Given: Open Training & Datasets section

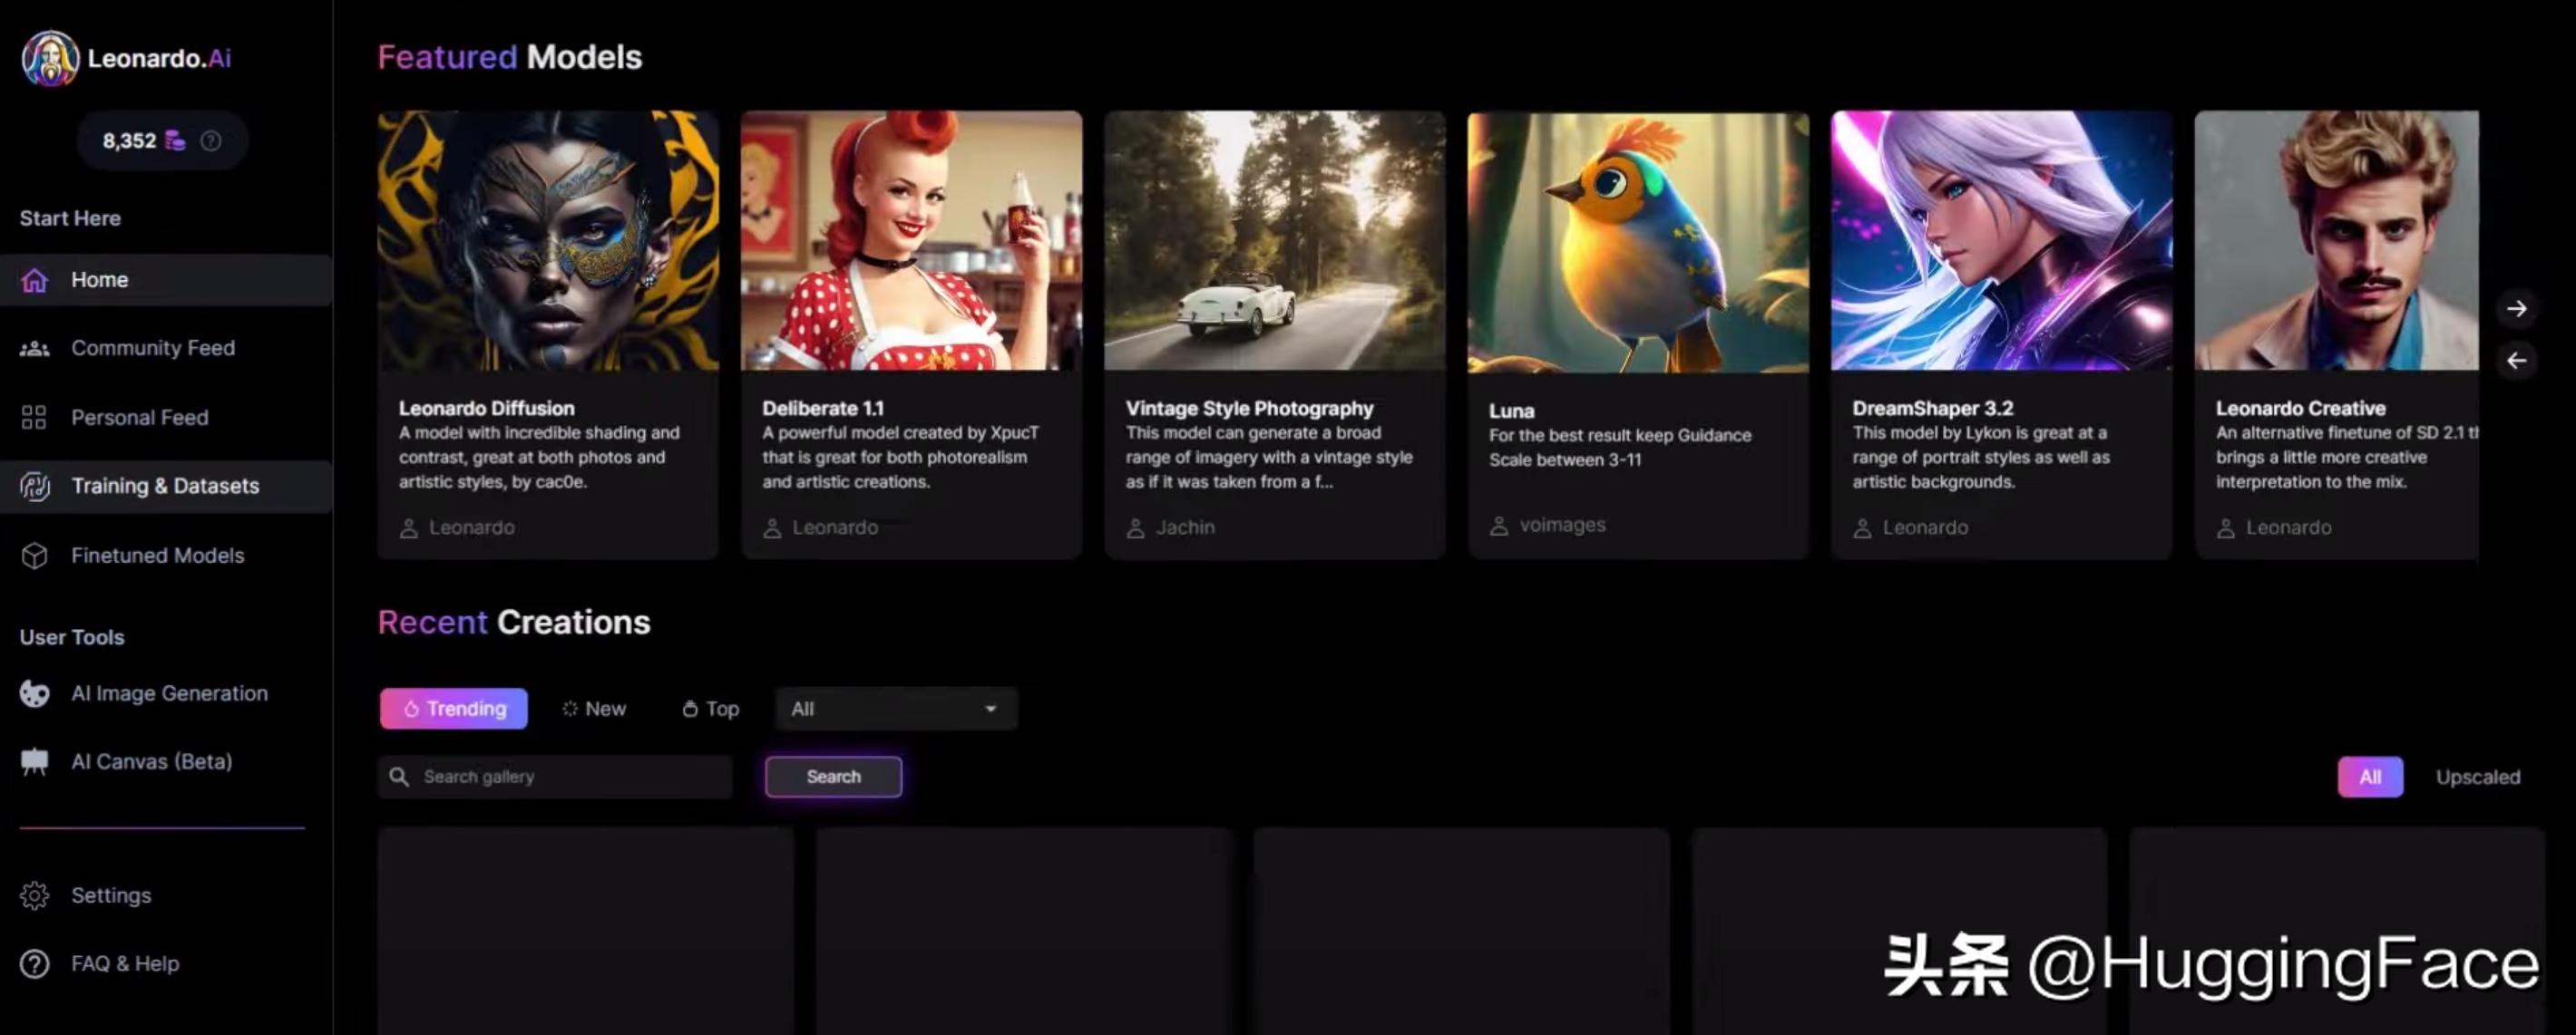Looking at the screenshot, I should (164, 486).
